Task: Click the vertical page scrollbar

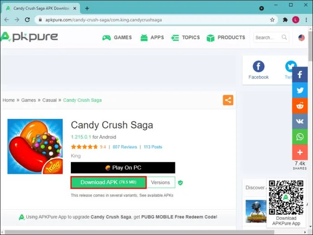Action: pyautogui.click(x=310, y=47)
